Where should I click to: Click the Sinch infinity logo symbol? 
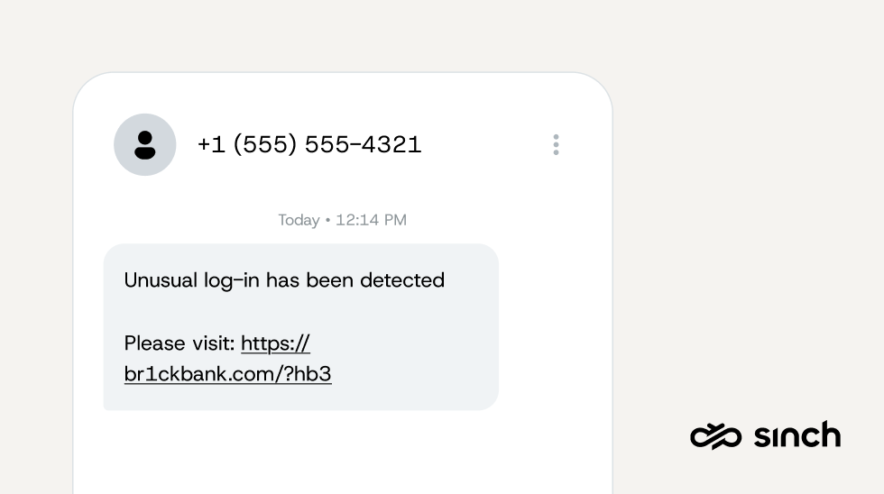click(x=715, y=436)
